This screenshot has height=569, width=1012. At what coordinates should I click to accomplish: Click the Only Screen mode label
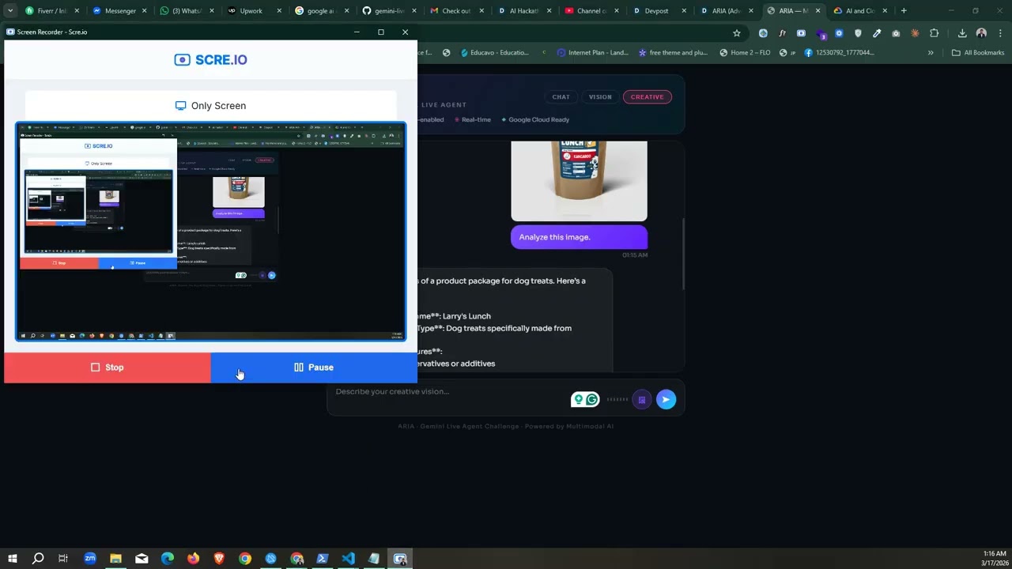[210, 106]
